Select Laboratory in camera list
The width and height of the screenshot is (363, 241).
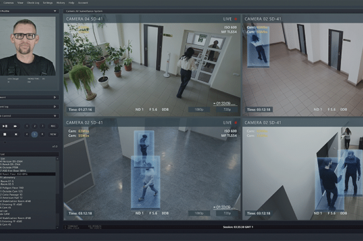[x=8, y=177]
